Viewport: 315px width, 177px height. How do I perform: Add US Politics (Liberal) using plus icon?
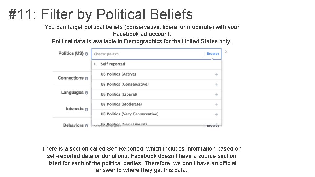pos(216,95)
